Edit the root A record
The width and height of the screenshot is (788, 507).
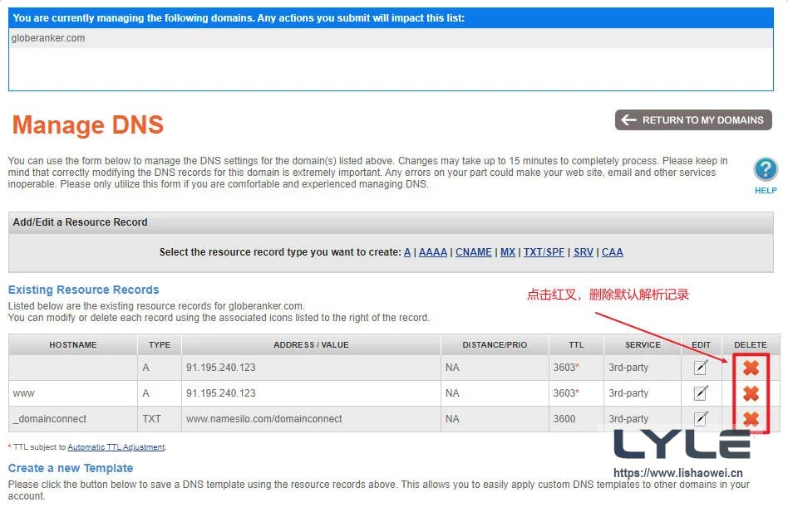click(x=701, y=368)
